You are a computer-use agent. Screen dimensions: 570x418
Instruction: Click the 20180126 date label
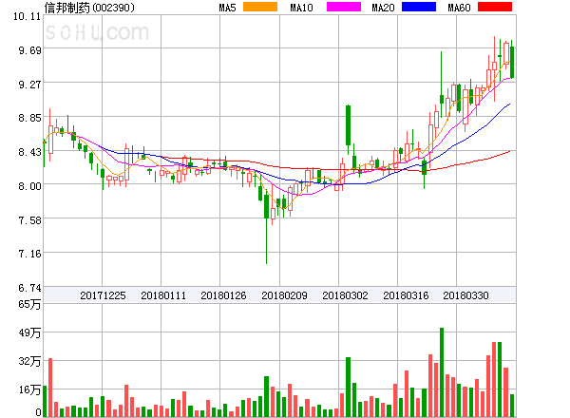223,295
